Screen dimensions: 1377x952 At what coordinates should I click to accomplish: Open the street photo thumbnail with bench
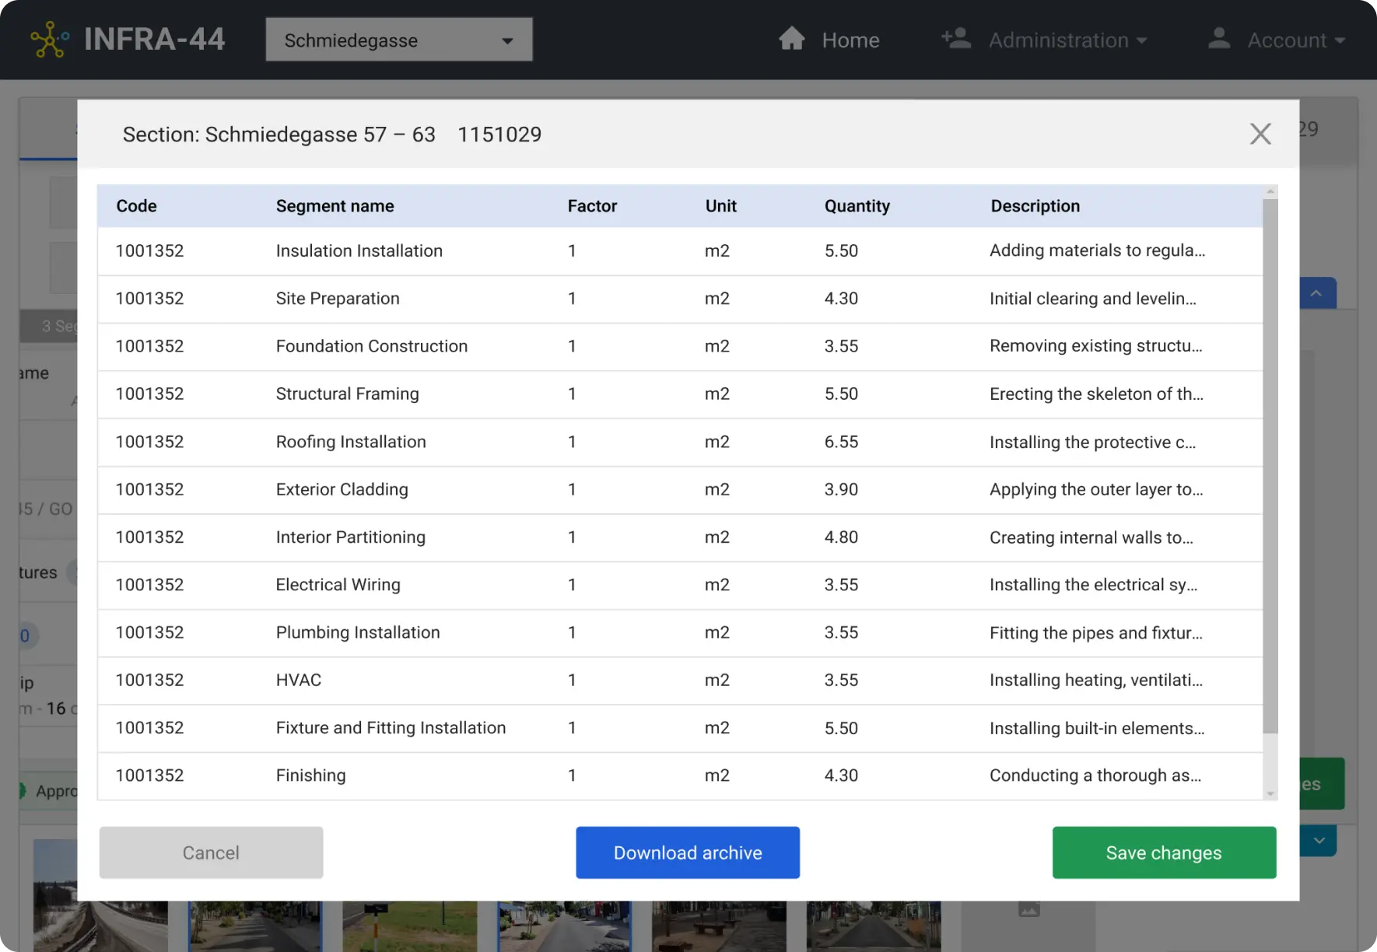(x=718, y=926)
